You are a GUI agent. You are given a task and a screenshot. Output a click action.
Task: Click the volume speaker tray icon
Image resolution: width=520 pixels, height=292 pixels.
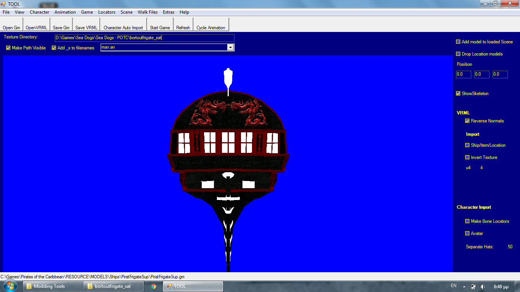point(483,286)
